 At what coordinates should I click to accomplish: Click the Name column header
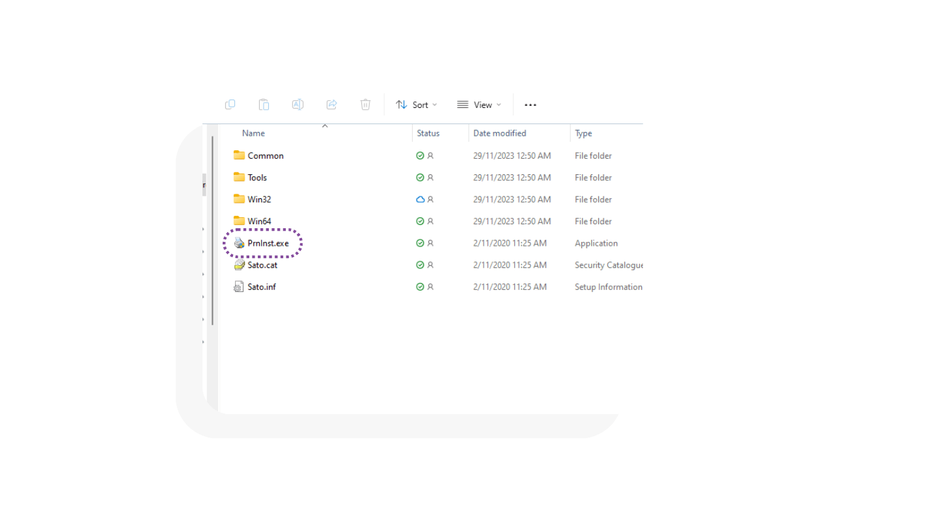click(253, 133)
